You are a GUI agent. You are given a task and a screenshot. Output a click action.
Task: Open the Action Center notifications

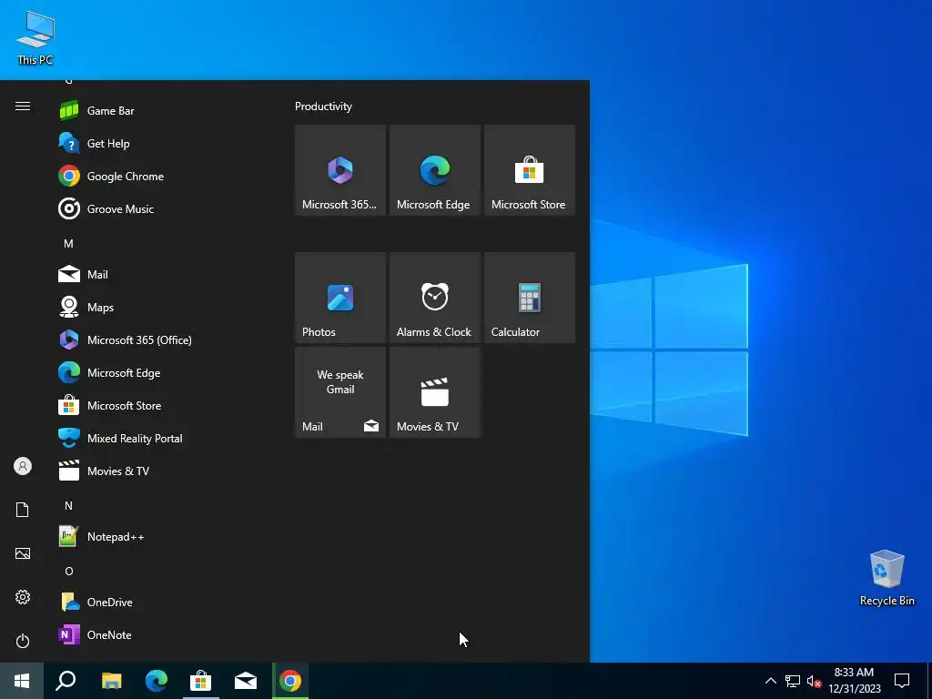tap(902, 681)
